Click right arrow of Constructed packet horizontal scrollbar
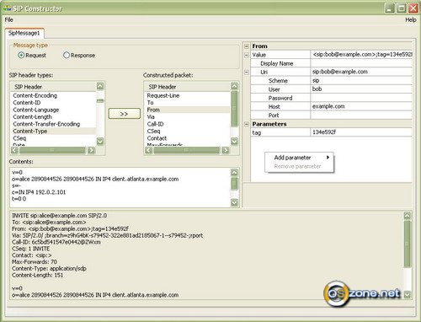Image resolution: width=421 pixels, height=322 pixels. coord(225,150)
